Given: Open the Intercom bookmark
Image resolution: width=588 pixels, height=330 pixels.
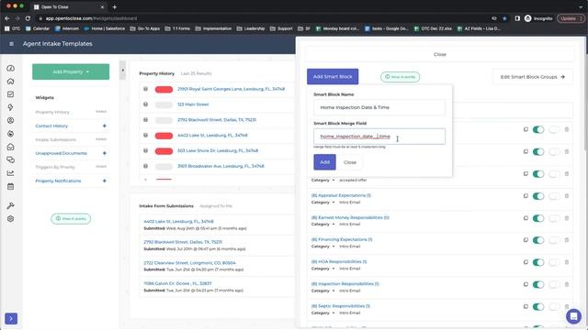Looking at the screenshot, I should pos(67,28).
